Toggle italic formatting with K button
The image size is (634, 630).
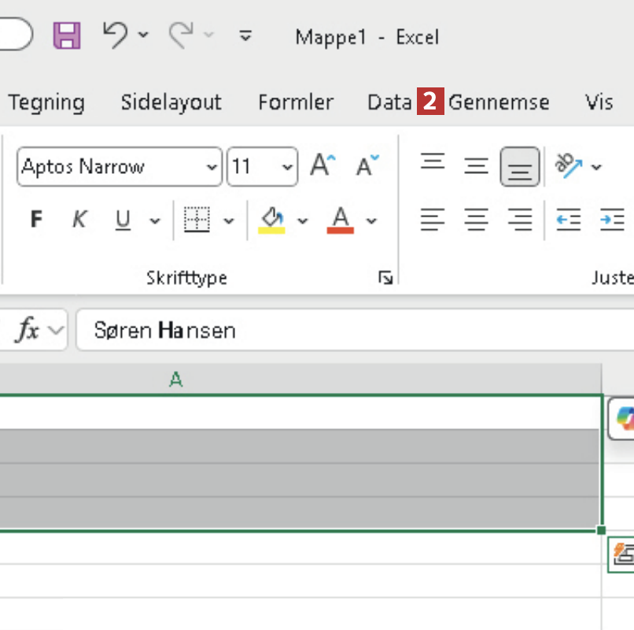coord(79,220)
